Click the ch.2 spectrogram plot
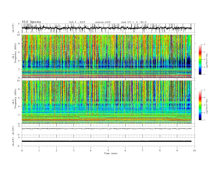 pos(107,102)
